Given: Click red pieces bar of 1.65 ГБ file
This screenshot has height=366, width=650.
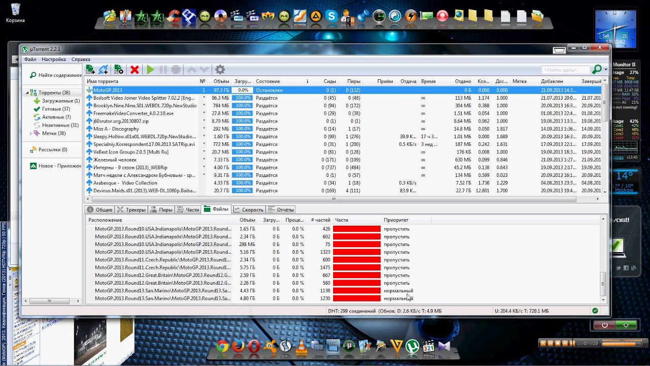Looking at the screenshot, I should tap(356, 229).
